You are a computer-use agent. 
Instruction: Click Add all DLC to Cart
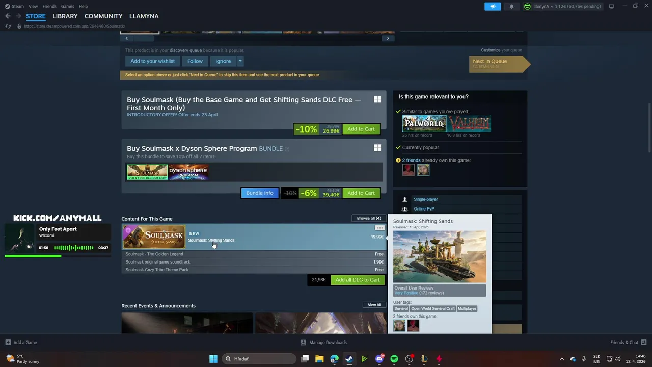pyautogui.click(x=357, y=280)
